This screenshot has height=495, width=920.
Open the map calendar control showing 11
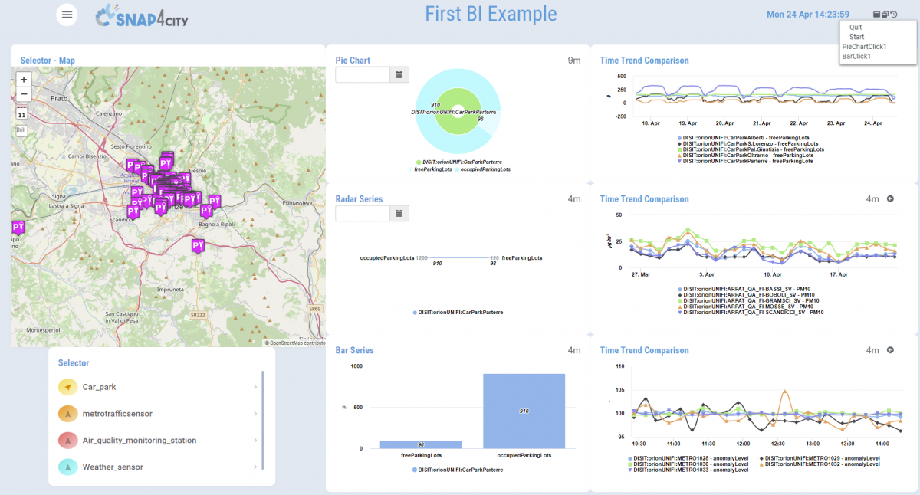pyautogui.click(x=21, y=113)
